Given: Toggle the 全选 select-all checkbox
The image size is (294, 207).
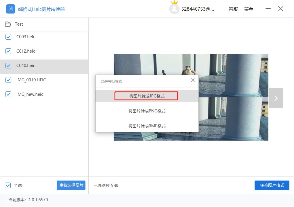Looking at the screenshot, I should tap(7, 185).
